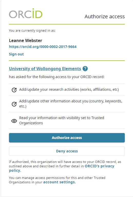Image resolution: width=133 pixels, height=197 pixels.
Task: Click the ORCID logo
Action: 26,13
